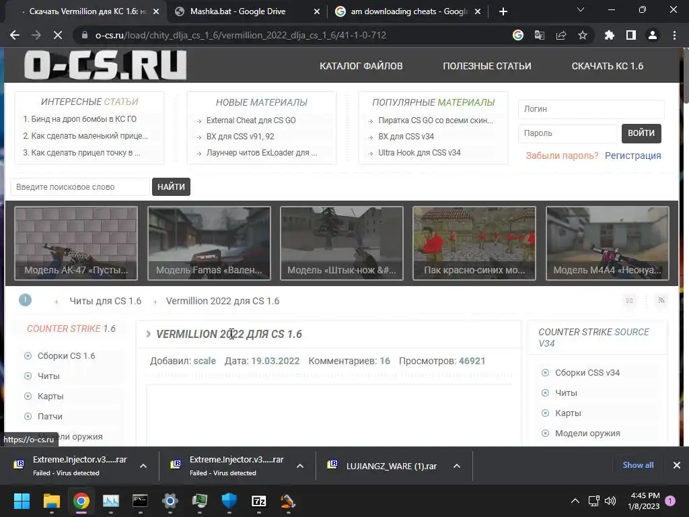This screenshot has width=689, height=517.
Task: Close the Vermillion tab
Action: pos(156,11)
